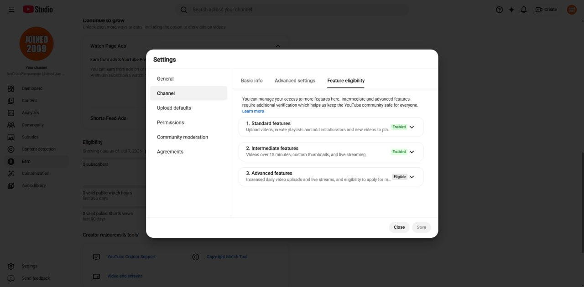Click the Save button in Settings
This screenshot has height=287, width=584.
422,227
